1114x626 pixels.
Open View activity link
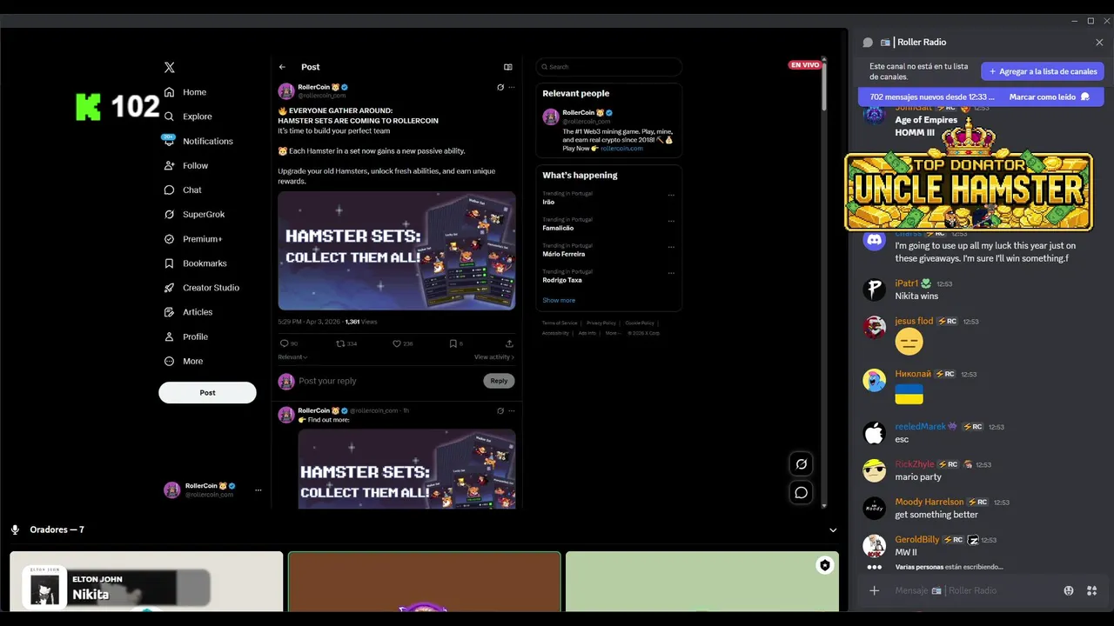click(x=494, y=357)
